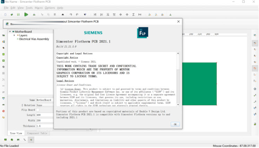The image size is (259, 148).
Task: Click the distribute horizontally spacing icon
Action: click(x=140, y=15)
